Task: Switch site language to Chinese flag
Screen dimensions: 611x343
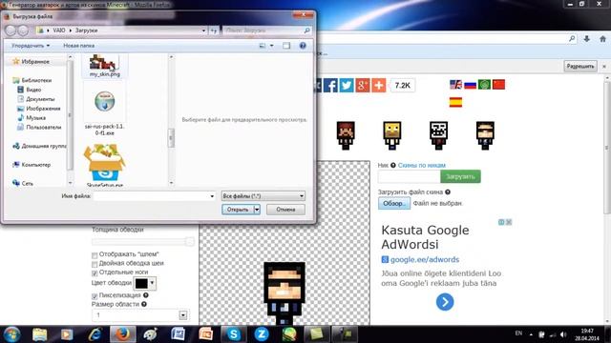Action: [x=498, y=85]
